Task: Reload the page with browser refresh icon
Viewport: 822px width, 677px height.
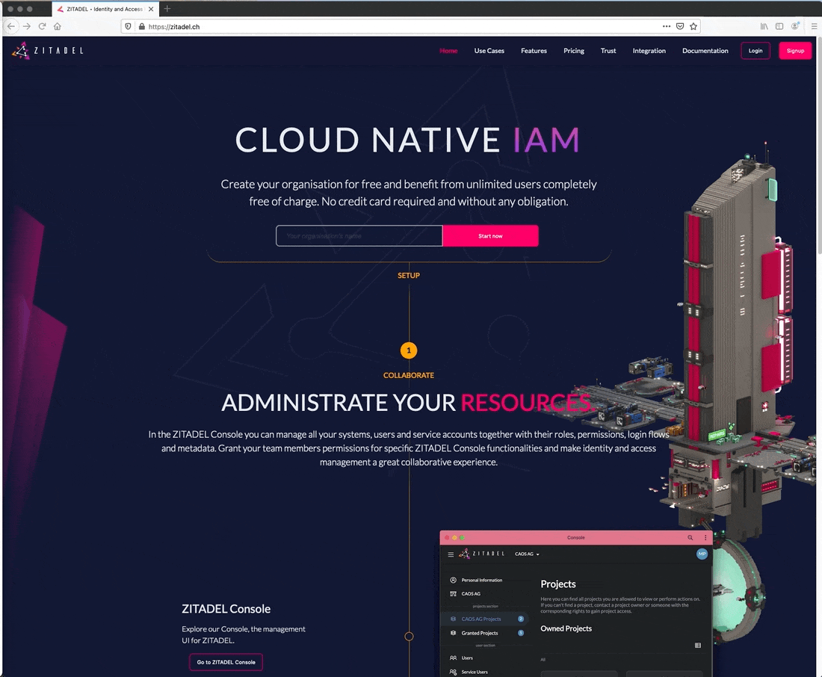Action: [43, 26]
